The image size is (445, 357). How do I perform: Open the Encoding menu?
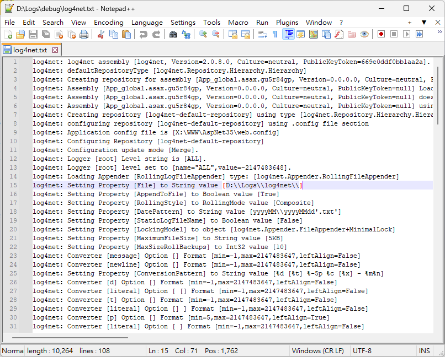pos(109,23)
